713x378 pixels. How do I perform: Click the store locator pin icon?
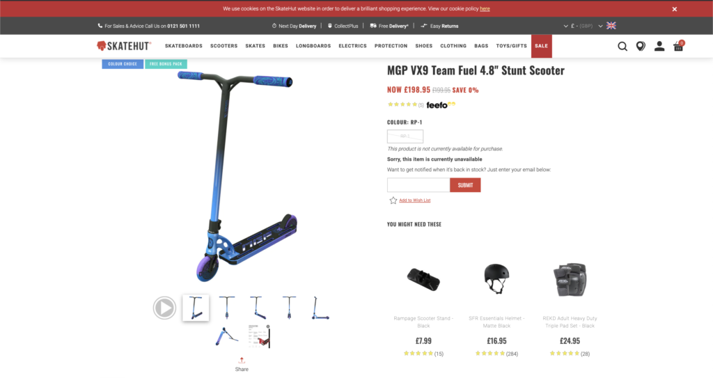tap(641, 46)
